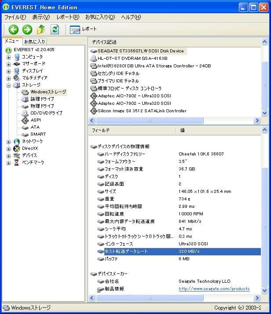Go back with the green left arrow

click(x=13, y=30)
